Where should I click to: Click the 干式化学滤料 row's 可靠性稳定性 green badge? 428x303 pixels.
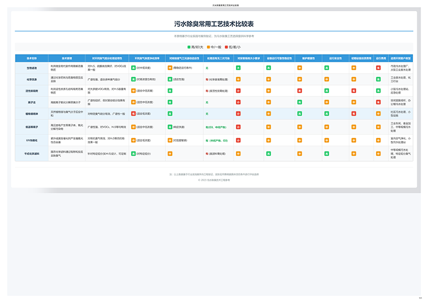click(x=269, y=153)
